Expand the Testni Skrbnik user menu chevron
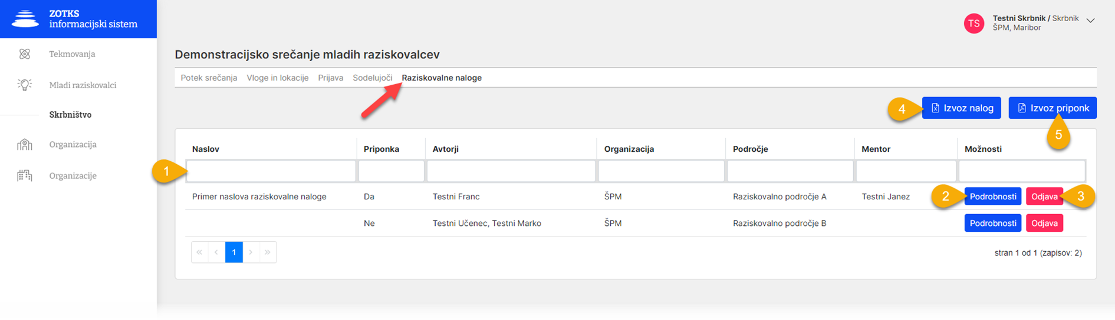The image size is (1115, 320). [1091, 20]
